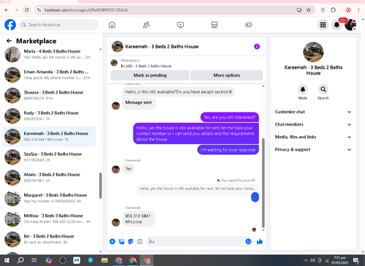Open Eman-Amanda conversation

[50, 75]
